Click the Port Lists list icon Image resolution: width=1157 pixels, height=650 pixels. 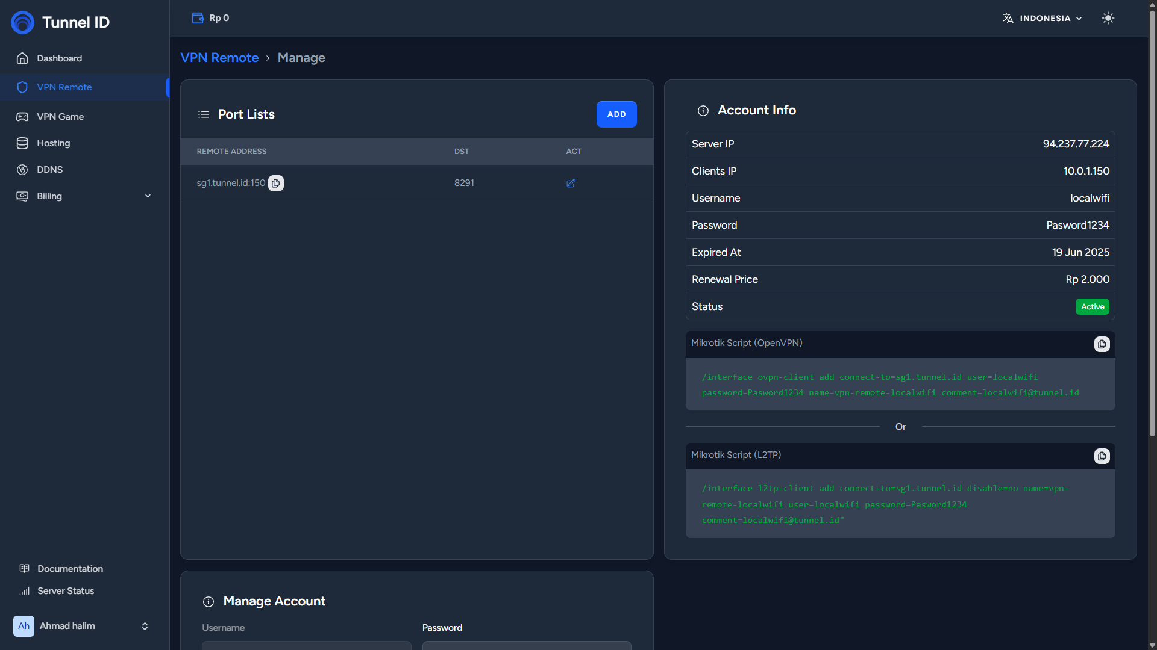click(x=204, y=114)
